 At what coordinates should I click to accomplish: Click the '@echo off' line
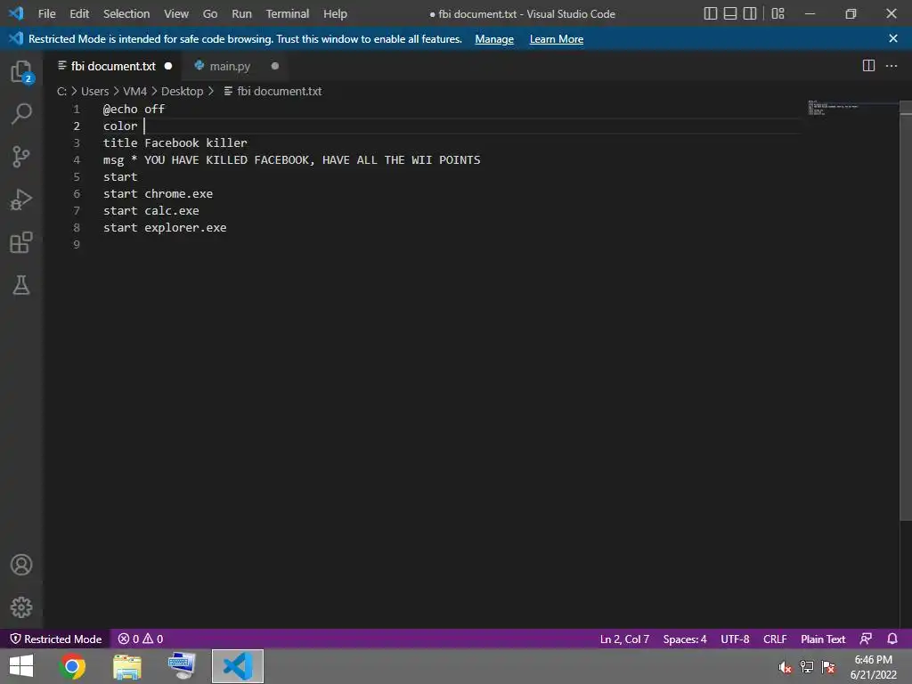click(x=134, y=109)
